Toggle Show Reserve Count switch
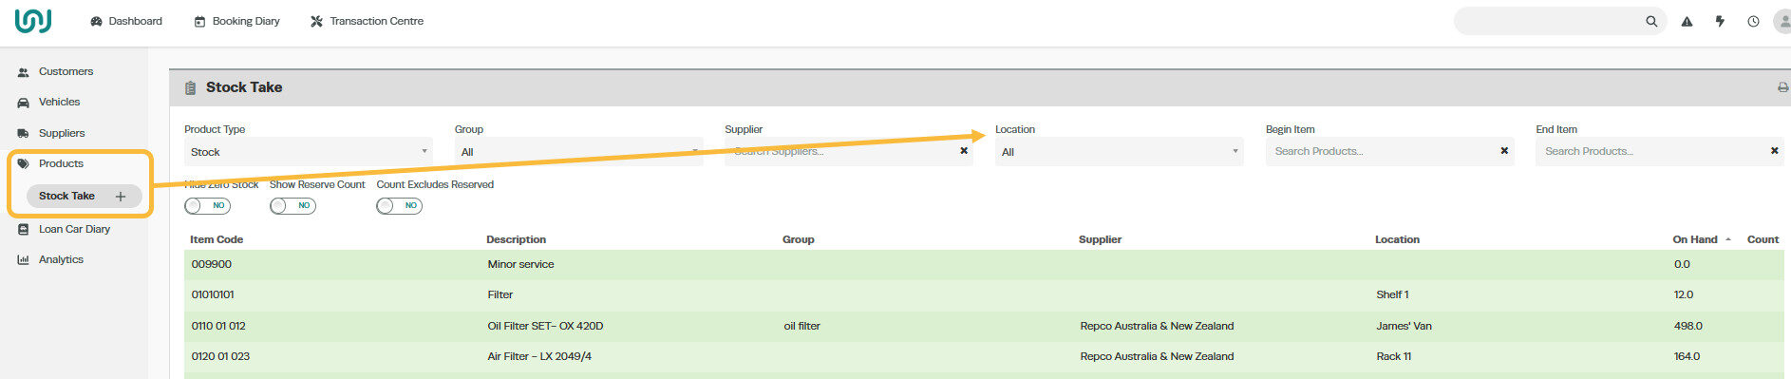1791x379 pixels. (x=292, y=205)
